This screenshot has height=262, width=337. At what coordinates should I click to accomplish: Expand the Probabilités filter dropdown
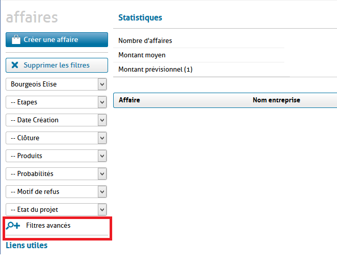tap(56, 174)
